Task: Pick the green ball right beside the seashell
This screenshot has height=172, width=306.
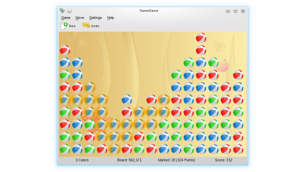Action: pyautogui.click(x=213, y=63)
